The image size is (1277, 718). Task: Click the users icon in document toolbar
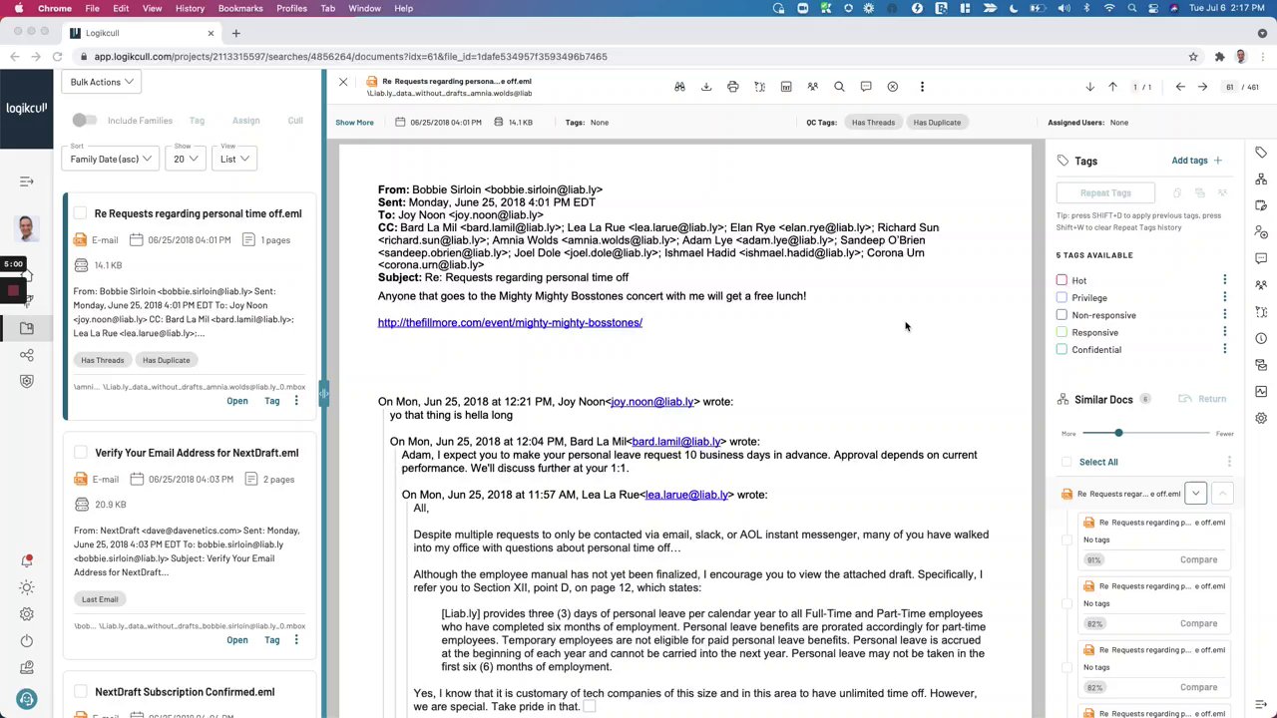coord(812,87)
